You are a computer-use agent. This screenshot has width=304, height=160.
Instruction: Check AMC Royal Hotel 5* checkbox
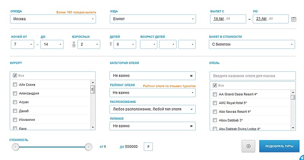pyautogui.click(x=215, y=103)
